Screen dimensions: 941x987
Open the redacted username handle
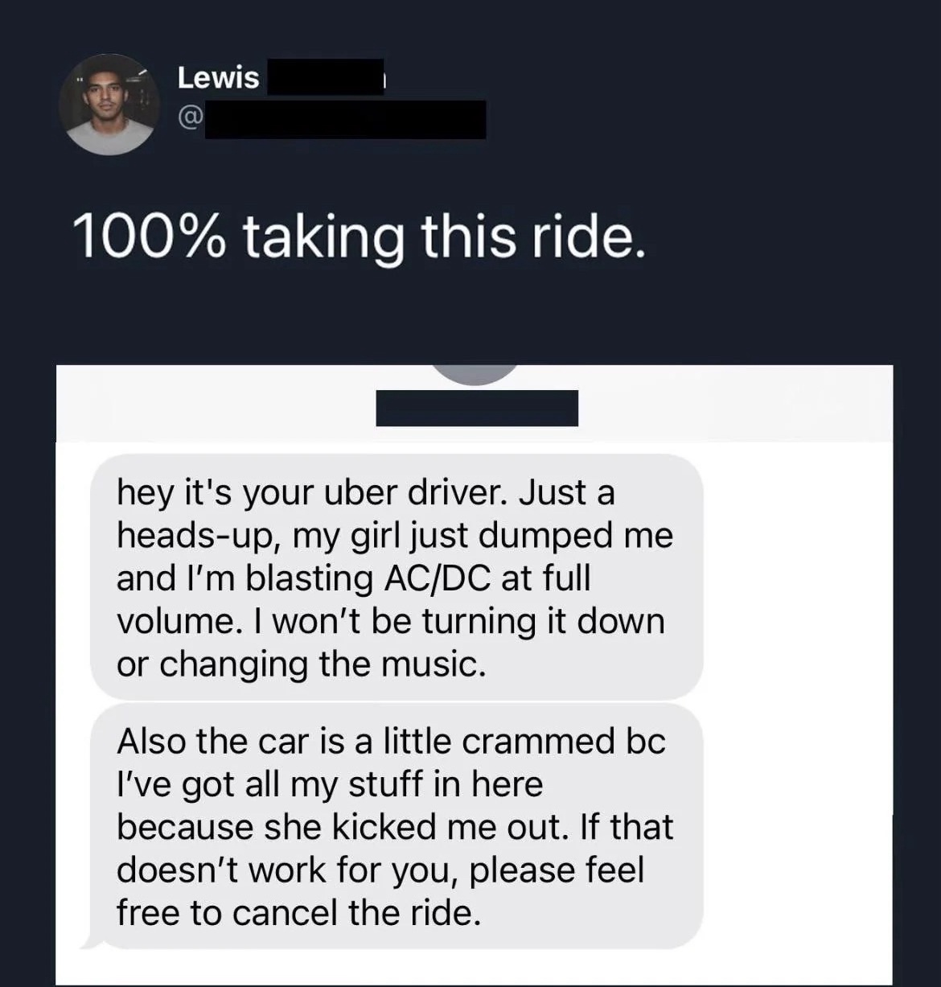click(x=345, y=120)
